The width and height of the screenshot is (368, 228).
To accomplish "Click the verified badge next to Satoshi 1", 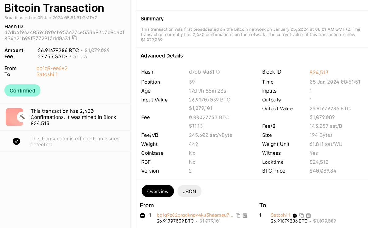I will click(295, 215).
